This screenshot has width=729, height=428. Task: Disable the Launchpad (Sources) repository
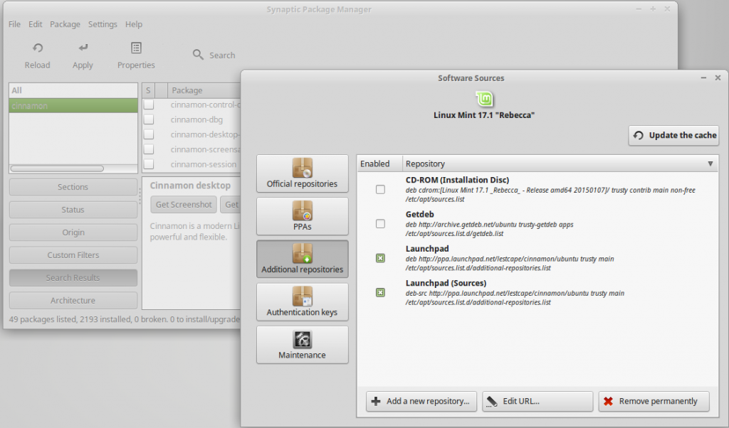click(x=379, y=293)
